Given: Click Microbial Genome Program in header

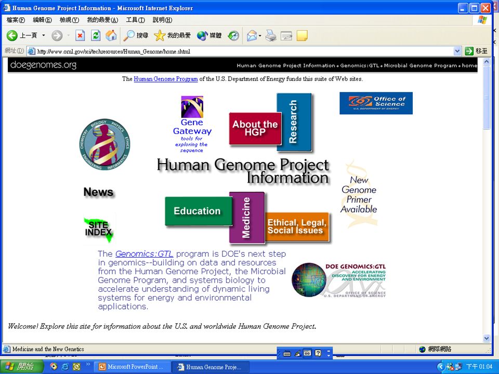Looking at the screenshot, I should tap(420, 65).
